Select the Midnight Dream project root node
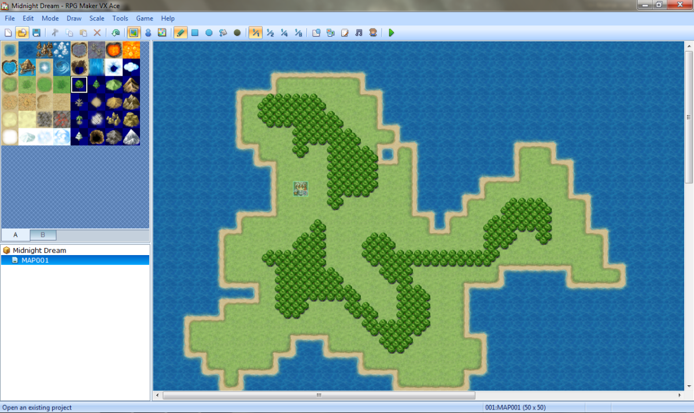The image size is (694, 413). [x=39, y=250]
